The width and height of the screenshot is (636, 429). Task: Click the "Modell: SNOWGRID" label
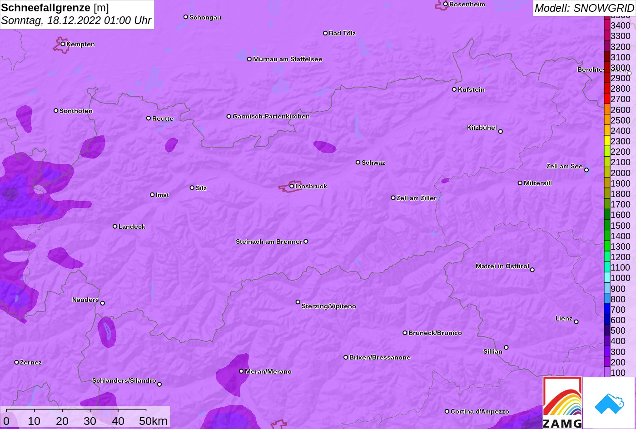584,8
